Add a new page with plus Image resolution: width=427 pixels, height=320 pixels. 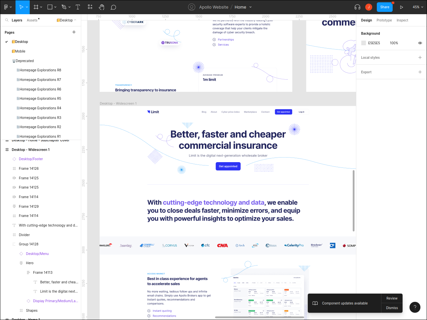[x=74, y=32]
